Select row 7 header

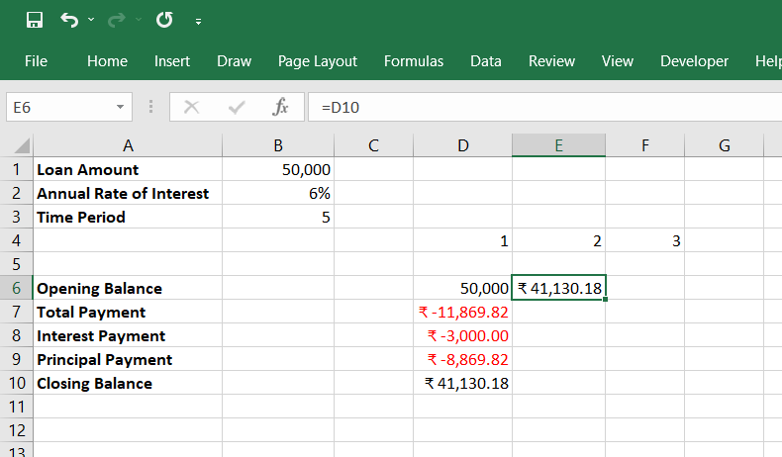17,312
